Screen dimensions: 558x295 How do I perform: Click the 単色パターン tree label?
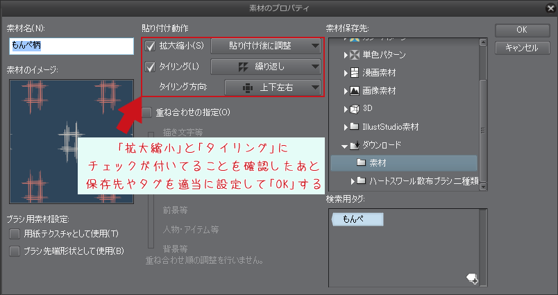click(384, 55)
